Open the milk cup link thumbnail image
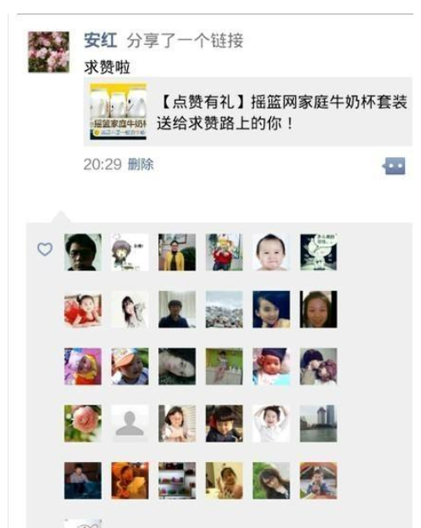421x528 pixels. coord(119,112)
